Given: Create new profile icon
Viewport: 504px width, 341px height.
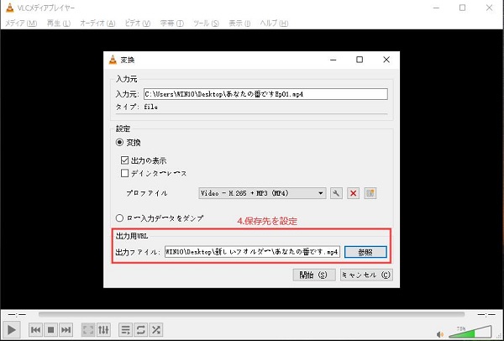Looking at the screenshot, I should [370, 193].
